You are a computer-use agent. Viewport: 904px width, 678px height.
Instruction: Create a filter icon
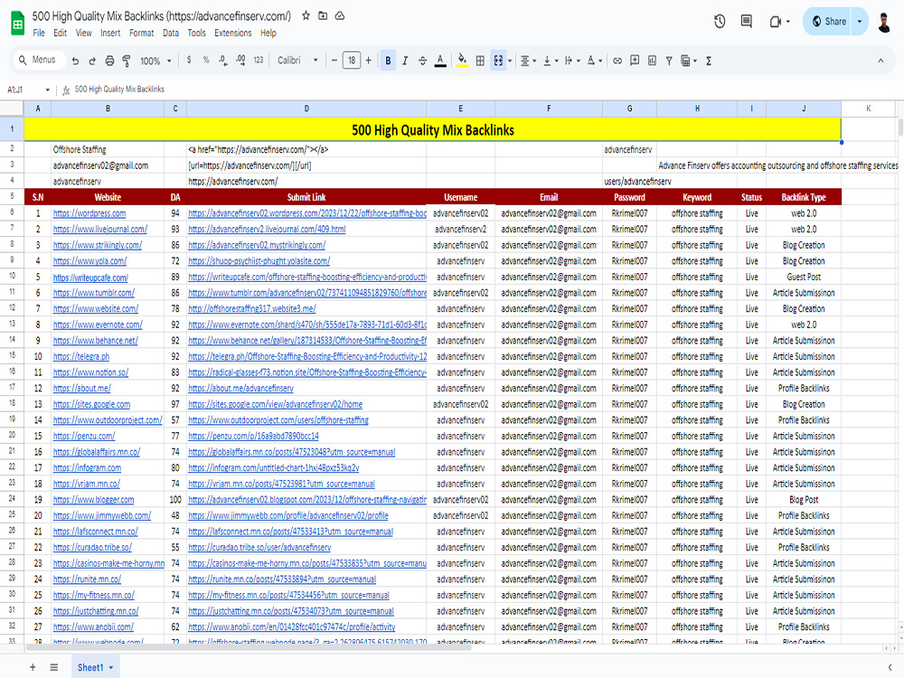669,61
